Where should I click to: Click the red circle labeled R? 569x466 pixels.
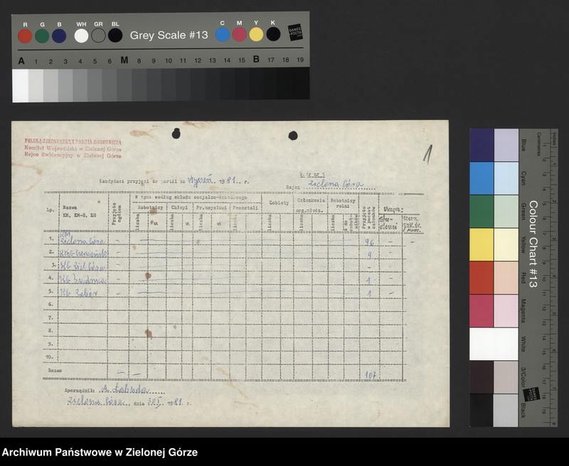point(25,36)
